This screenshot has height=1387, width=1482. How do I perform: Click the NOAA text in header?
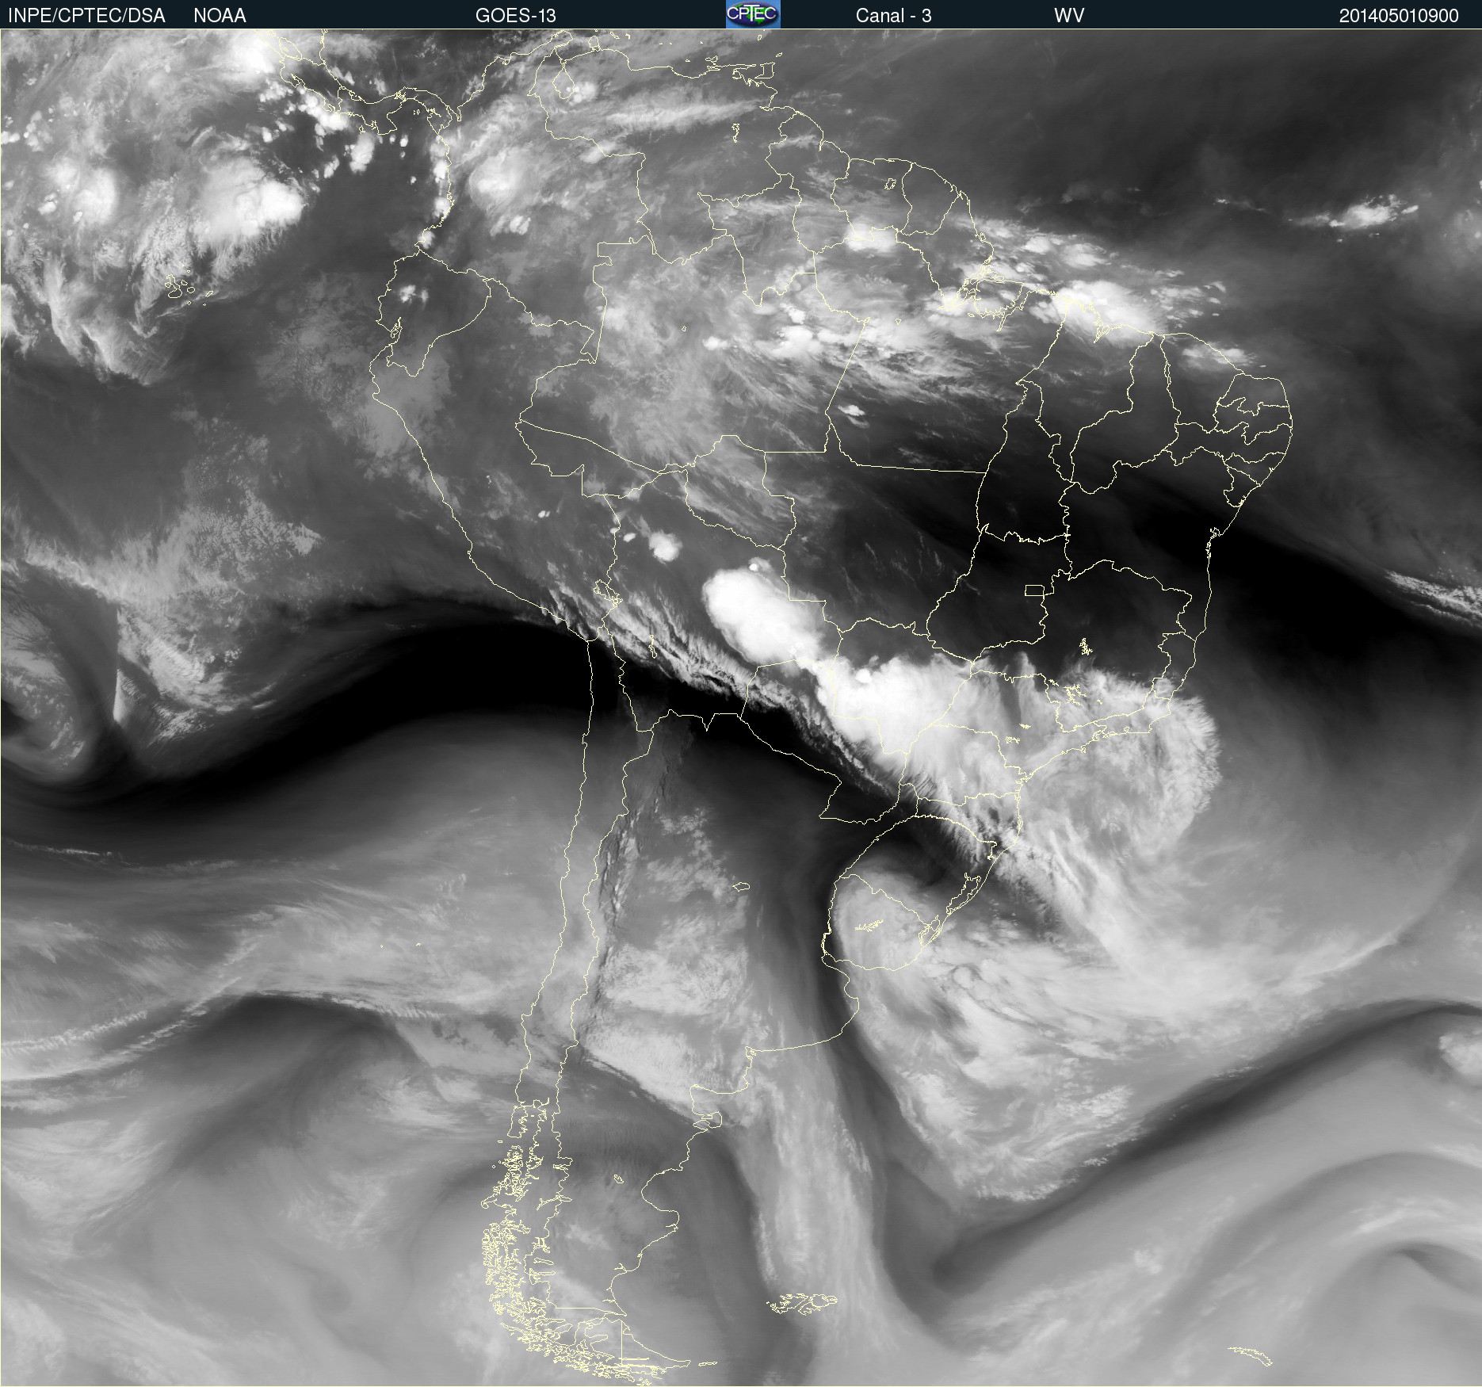[x=220, y=16]
